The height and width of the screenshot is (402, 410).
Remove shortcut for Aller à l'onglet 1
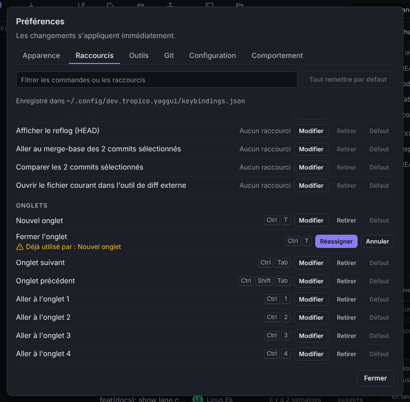click(346, 299)
